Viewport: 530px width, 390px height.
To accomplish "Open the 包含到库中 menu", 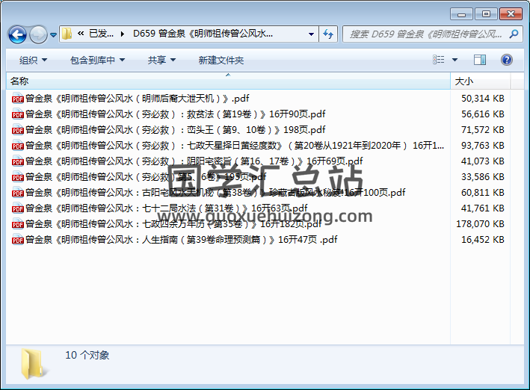I will point(97,60).
